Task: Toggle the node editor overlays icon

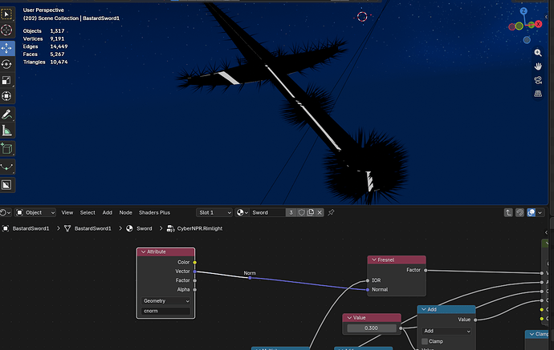Action: tap(531, 212)
